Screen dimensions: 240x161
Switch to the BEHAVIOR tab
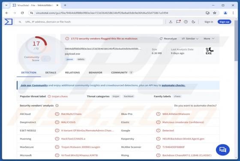click(x=96, y=72)
